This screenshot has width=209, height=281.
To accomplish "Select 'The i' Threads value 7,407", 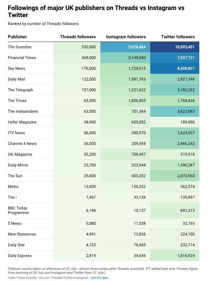I will [91, 198].
